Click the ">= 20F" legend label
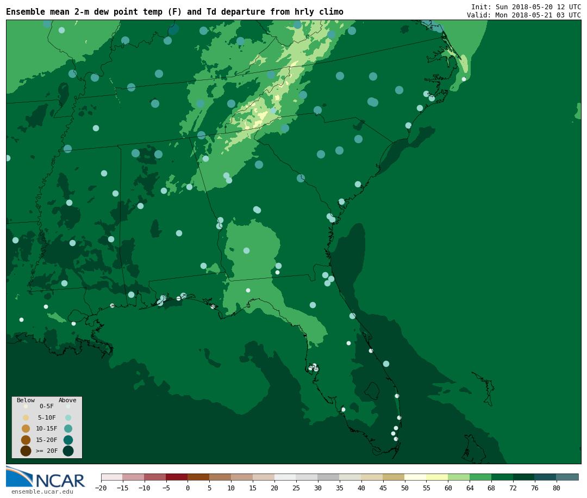Viewport: 587px width, 498px height. (x=47, y=451)
